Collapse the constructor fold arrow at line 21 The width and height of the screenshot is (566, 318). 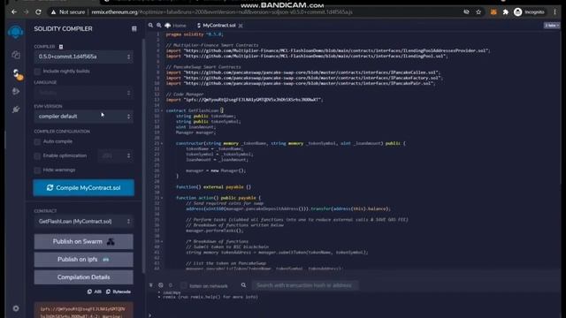[162, 143]
